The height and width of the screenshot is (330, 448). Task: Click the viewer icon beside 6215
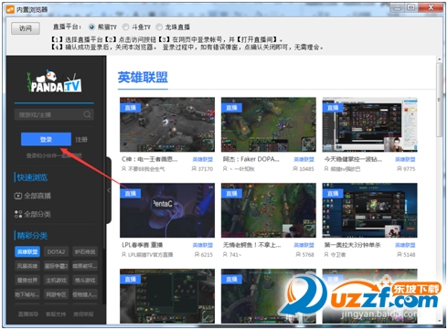pos(197,254)
